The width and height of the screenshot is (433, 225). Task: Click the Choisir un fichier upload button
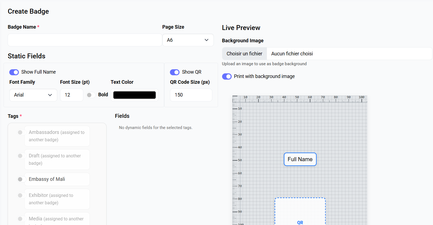244,53
